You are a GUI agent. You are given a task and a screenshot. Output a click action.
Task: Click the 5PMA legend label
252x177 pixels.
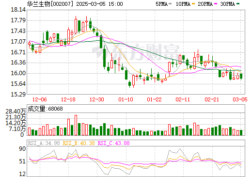161,4
